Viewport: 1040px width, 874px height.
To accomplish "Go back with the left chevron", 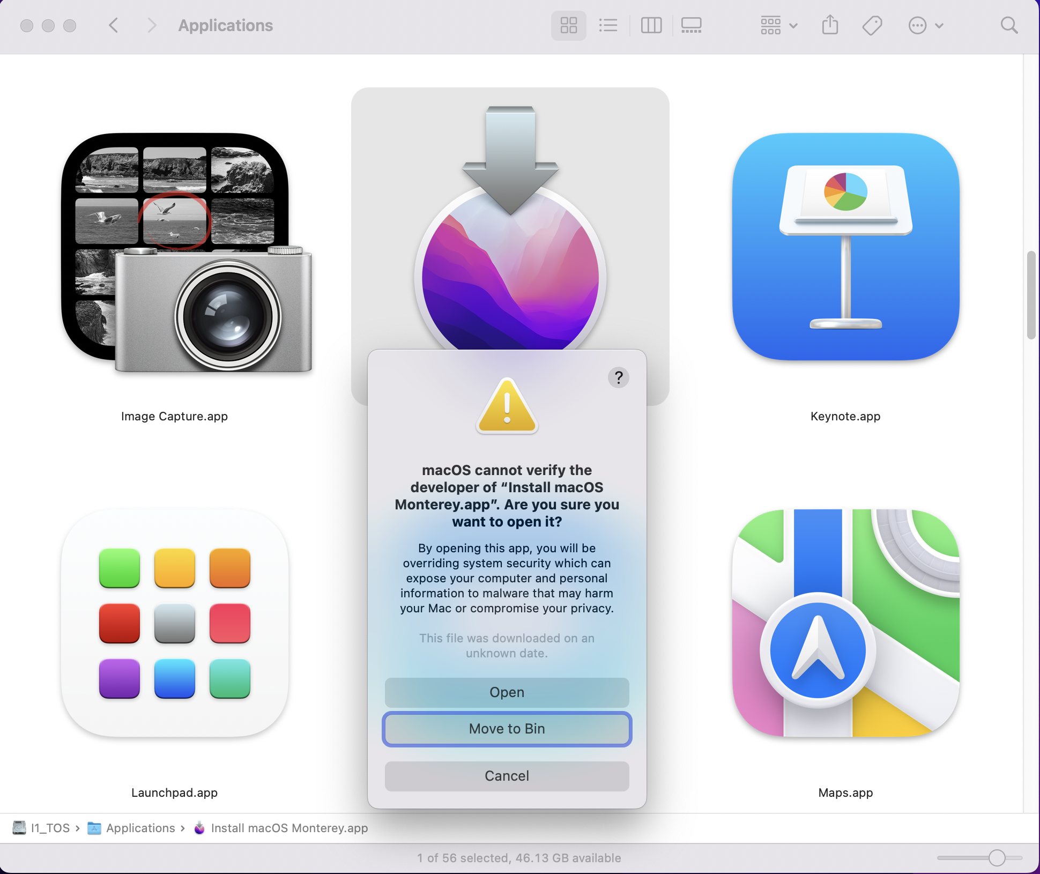I will pos(113,25).
